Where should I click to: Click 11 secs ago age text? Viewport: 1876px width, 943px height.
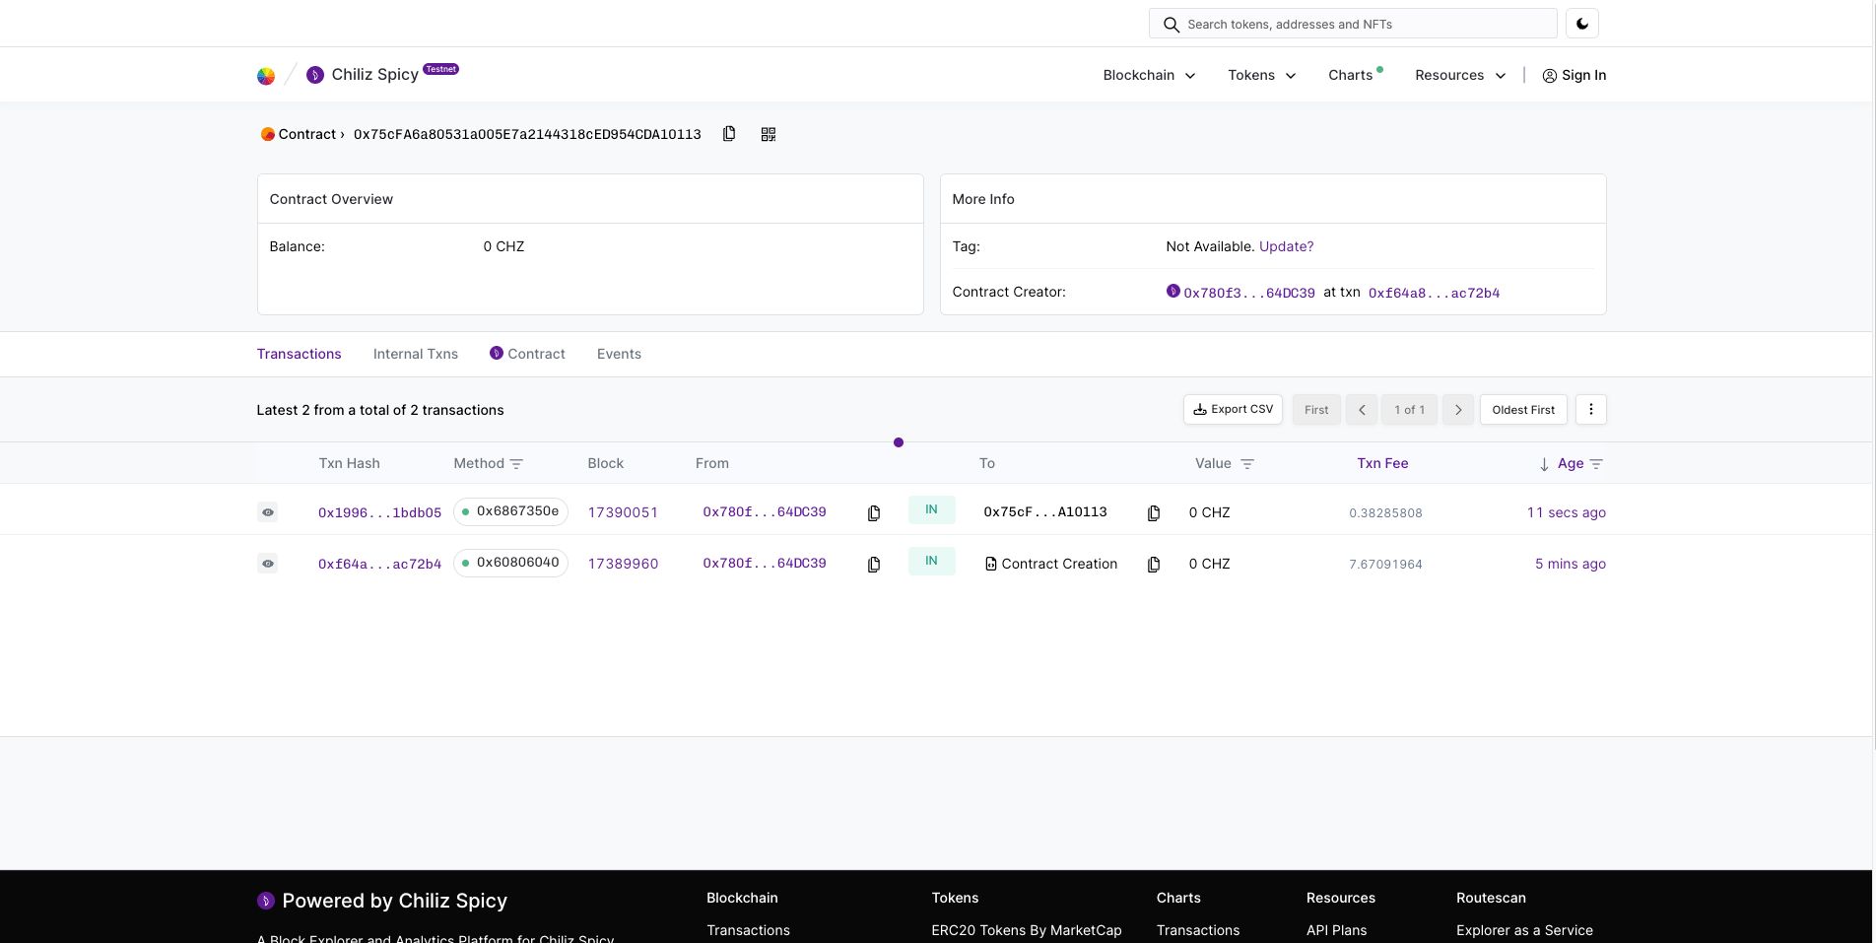pos(1566,512)
